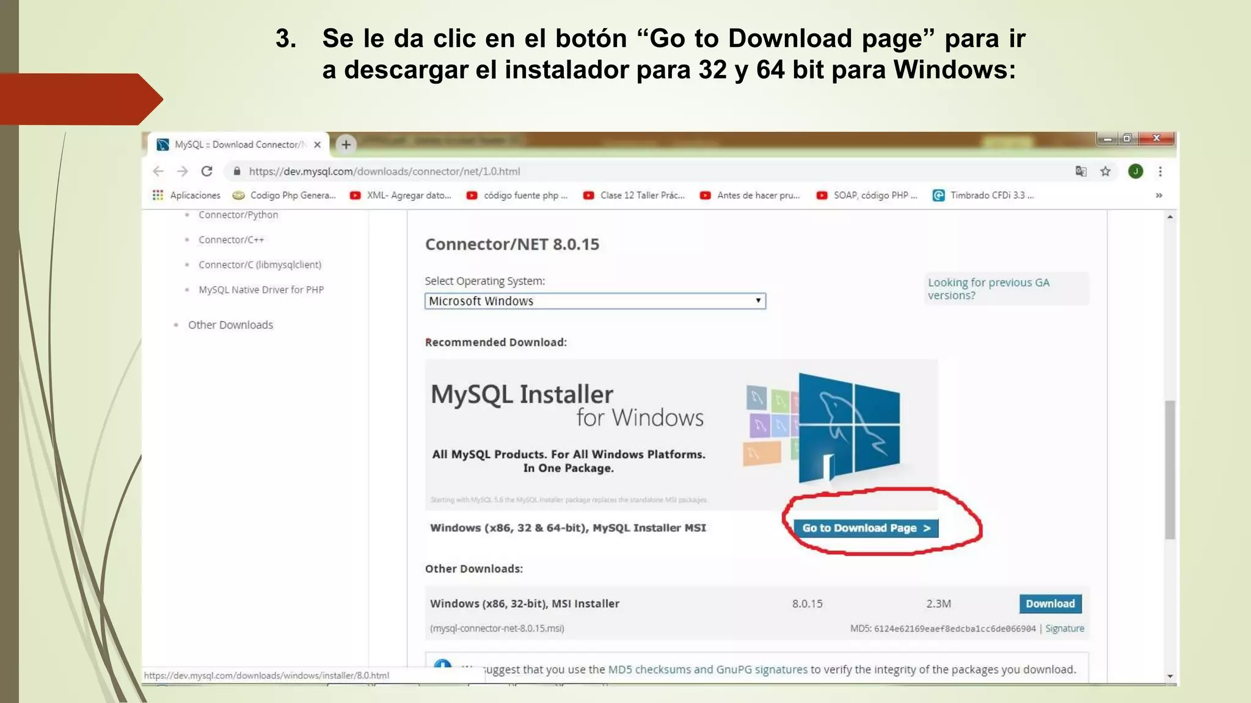The image size is (1251, 703).
Task: Open the Aplicaciones apps grid
Action: point(186,195)
